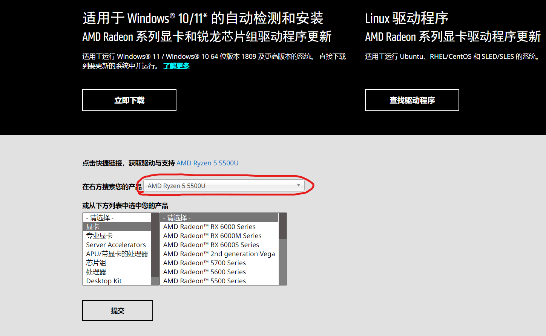546x336 pixels.
Task: Choose AMD Radeon 2nd generation Vega
Action: (219, 254)
